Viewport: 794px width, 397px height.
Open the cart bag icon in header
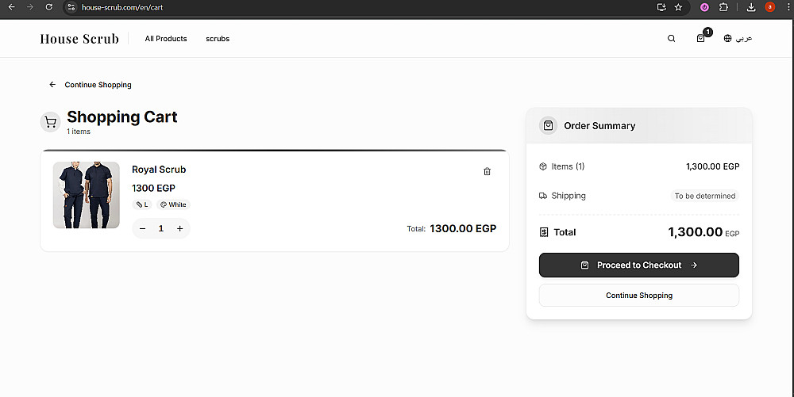[x=701, y=39]
